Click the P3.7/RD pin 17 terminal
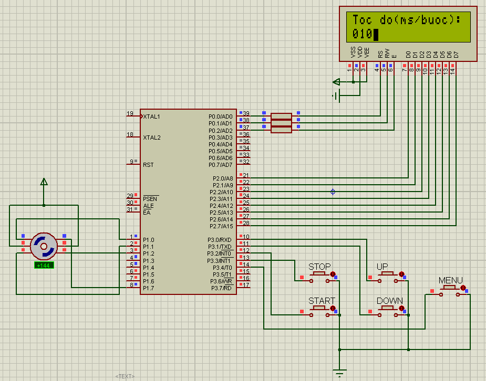 click(244, 287)
